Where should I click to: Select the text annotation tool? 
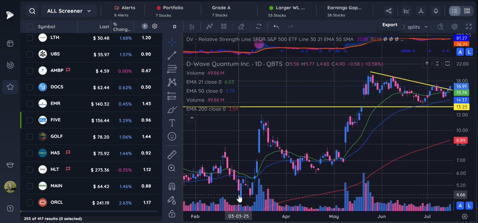tap(172, 122)
